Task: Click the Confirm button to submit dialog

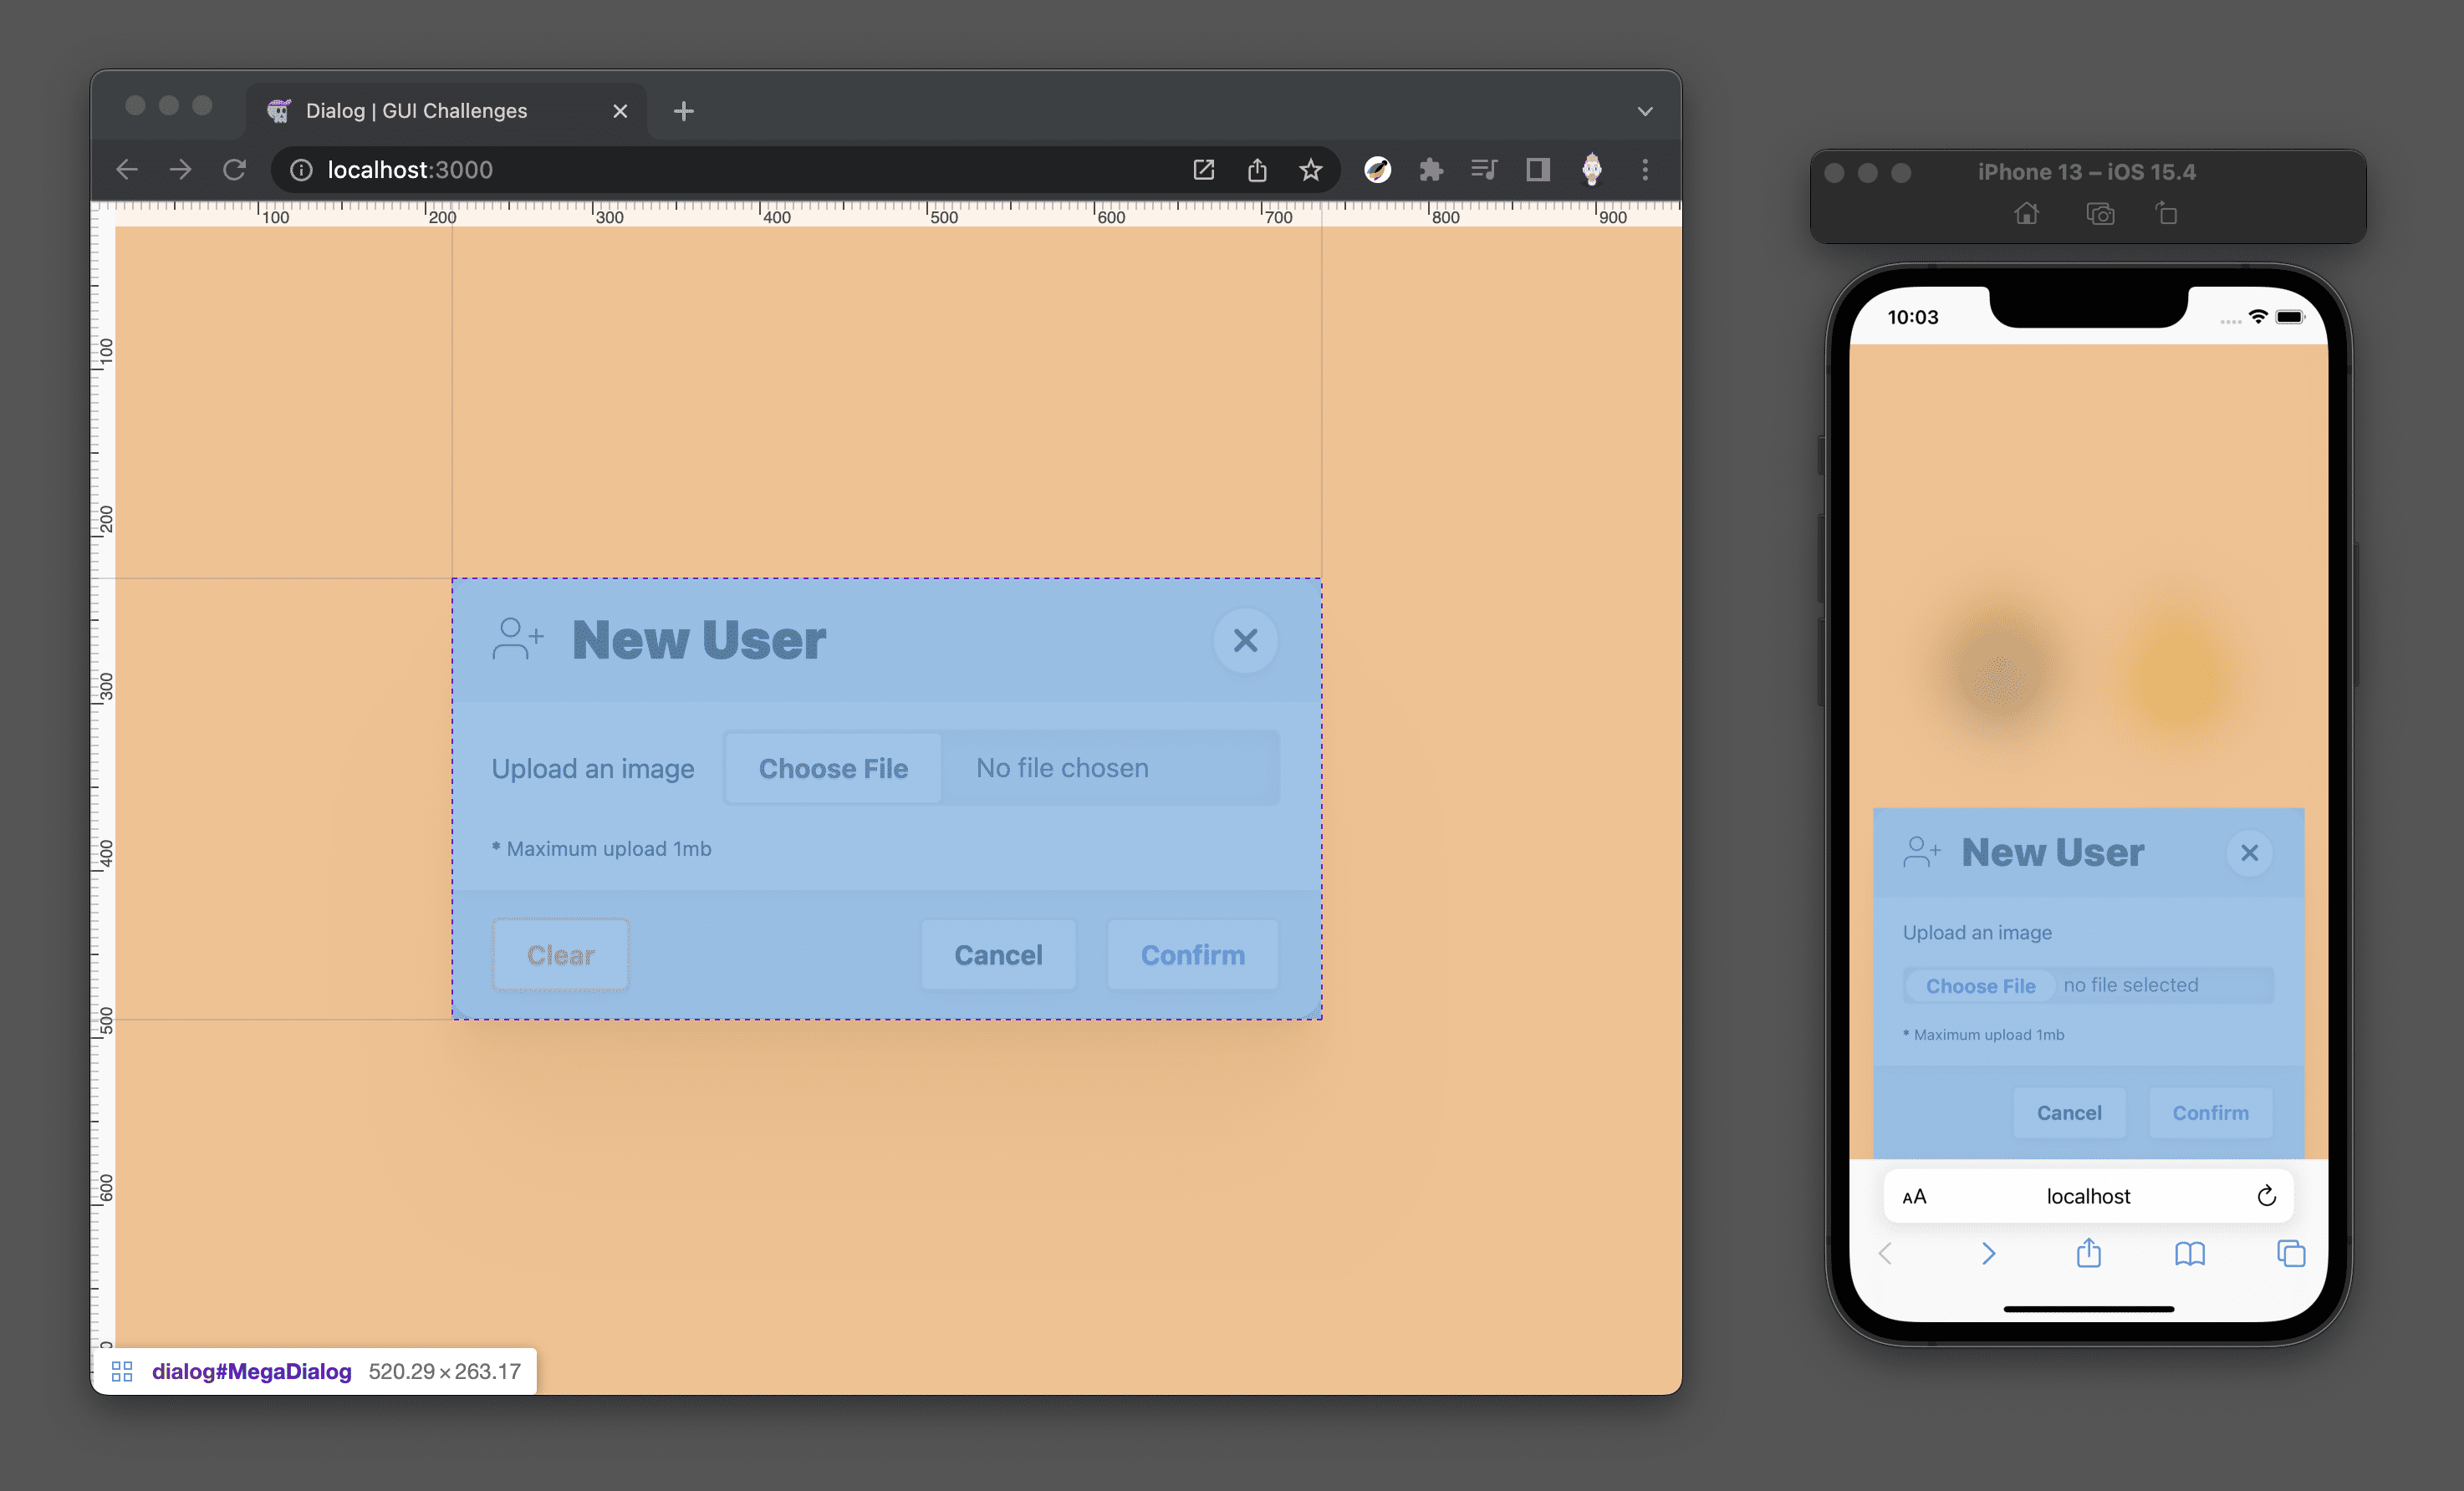Action: click(1191, 953)
